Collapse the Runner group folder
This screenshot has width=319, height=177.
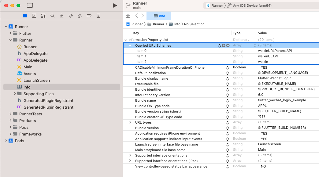click(10, 40)
